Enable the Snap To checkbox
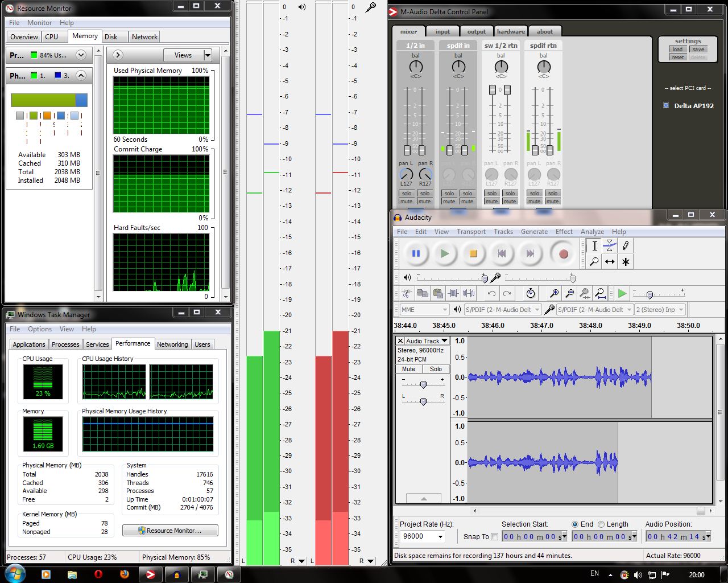 [494, 536]
